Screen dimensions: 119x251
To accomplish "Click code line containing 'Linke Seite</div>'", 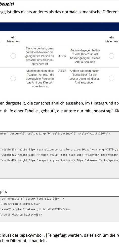I will tap(20, 204).
